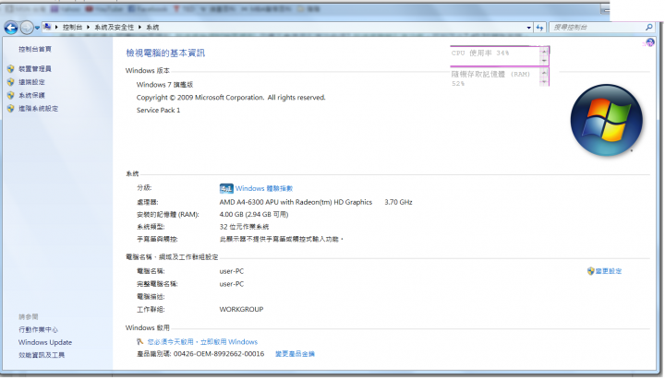Screen dimensions: 665x379
Task: Click the WORKGROUP value
Action: pyautogui.click(x=241, y=310)
